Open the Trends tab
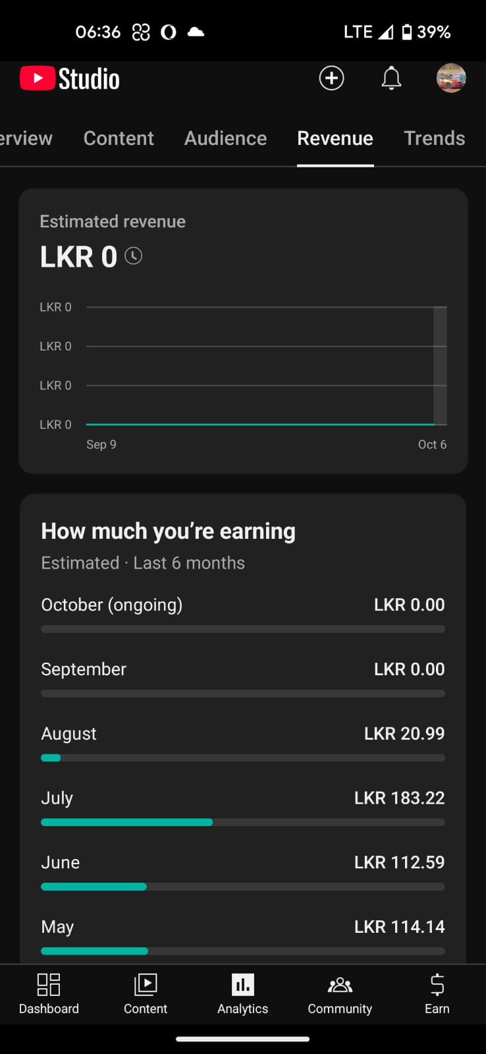 434,138
